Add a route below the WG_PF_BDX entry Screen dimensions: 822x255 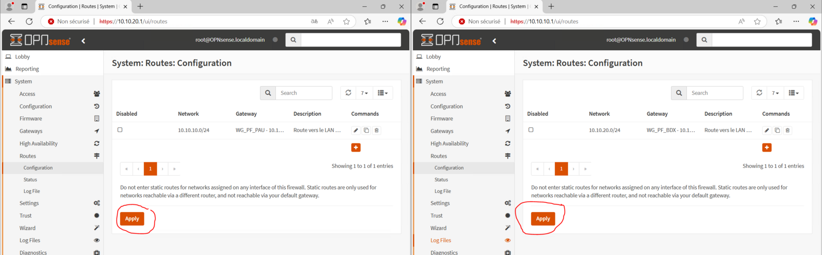pos(767,147)
